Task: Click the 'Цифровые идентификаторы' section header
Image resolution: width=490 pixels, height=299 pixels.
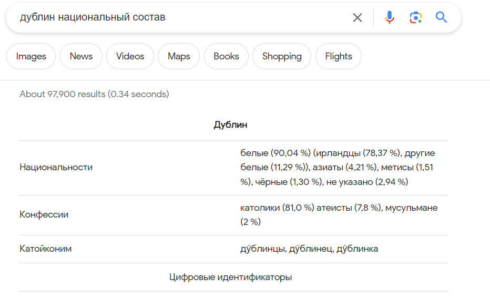Action: pos(231,277)
